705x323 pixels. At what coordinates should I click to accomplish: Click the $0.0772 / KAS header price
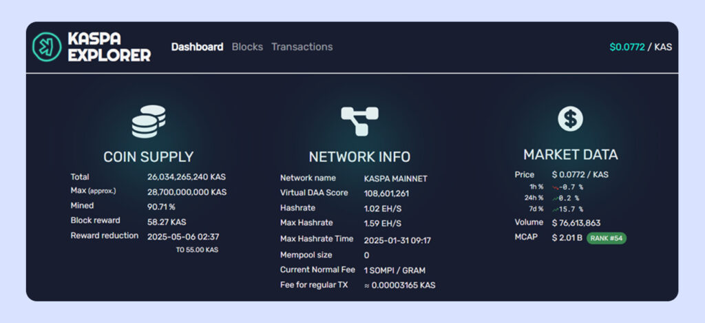click(x=641, y=47)
